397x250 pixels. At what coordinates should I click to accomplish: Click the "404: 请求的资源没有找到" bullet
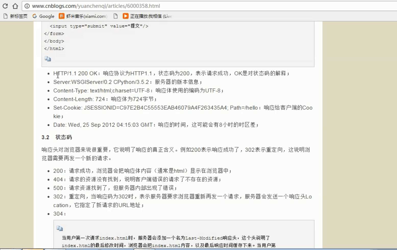tap(137, 179)
